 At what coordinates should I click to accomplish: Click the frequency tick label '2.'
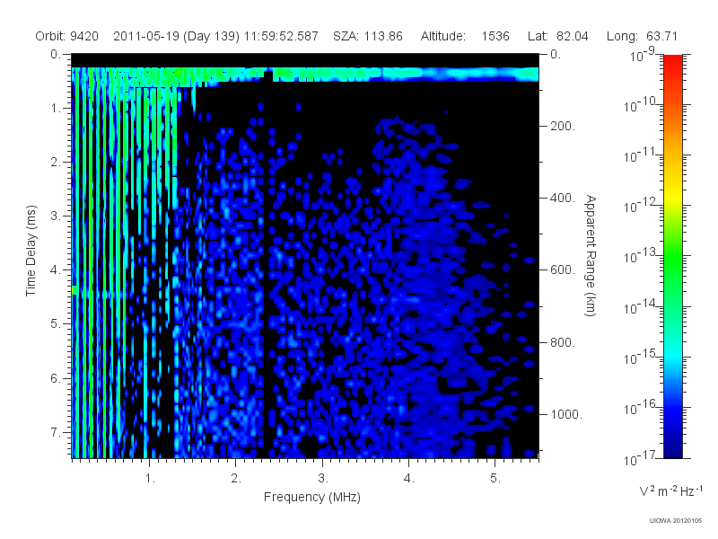tap(236, 479)
